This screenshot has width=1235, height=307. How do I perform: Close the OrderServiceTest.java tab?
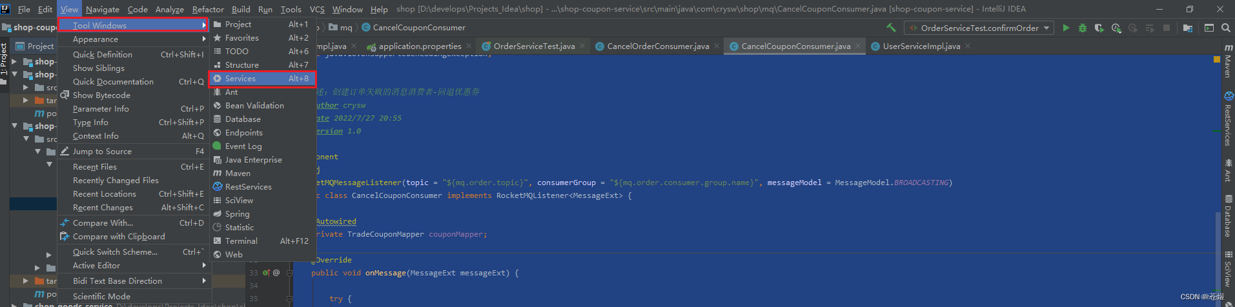[582, 46]
